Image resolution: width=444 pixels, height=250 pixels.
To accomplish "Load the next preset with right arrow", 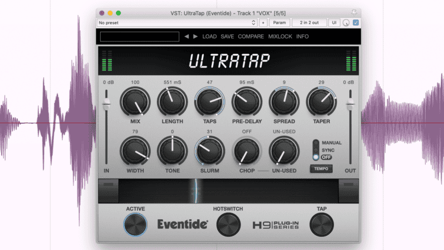I will click(x=195, y=37).
